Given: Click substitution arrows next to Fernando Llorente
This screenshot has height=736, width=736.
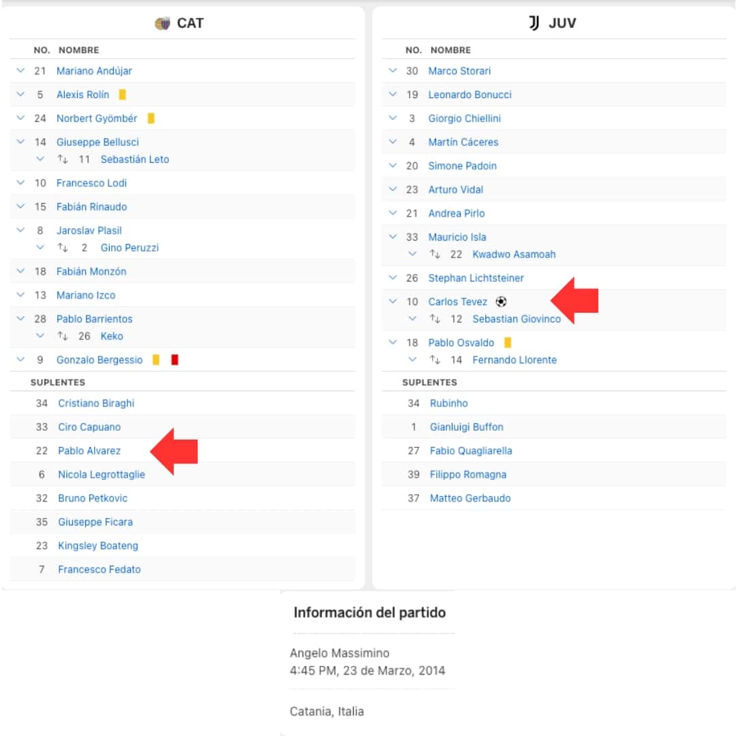Looking at the screenshot, I should 435,360.
